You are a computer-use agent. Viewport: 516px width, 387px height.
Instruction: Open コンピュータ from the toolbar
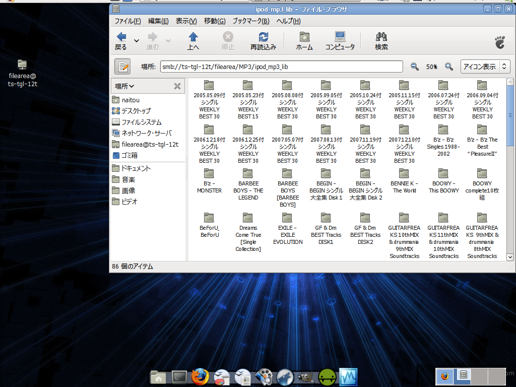(x=340, y=41)
